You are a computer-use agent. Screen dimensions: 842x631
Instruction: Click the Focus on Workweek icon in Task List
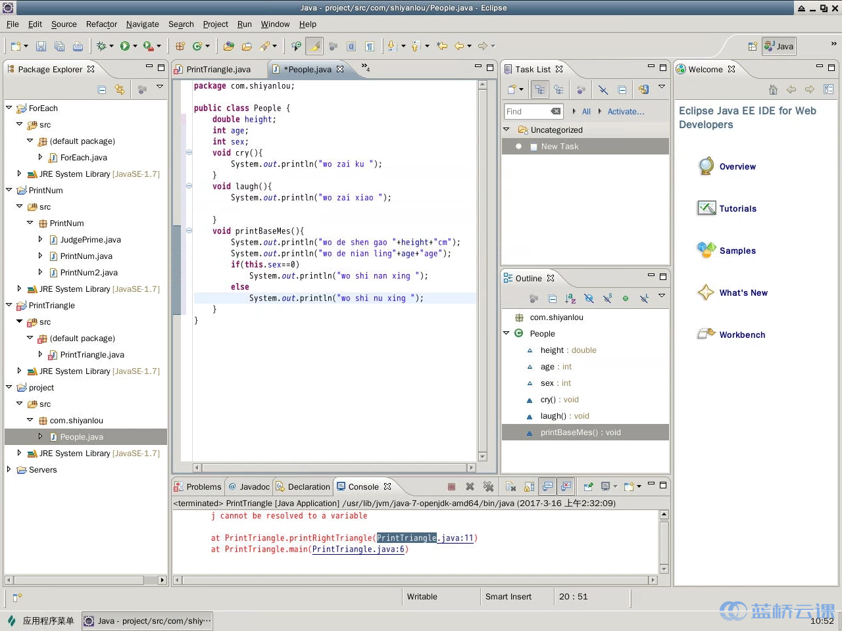581,89
